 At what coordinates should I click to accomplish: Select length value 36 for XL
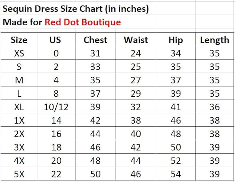coord(215,107)
